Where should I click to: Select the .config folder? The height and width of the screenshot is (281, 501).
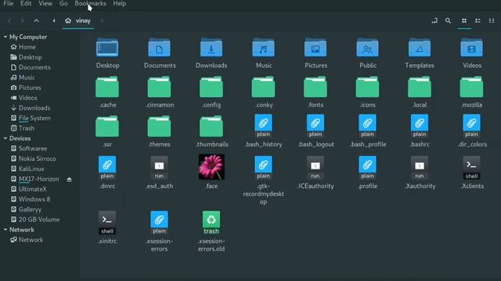[211, 87]
